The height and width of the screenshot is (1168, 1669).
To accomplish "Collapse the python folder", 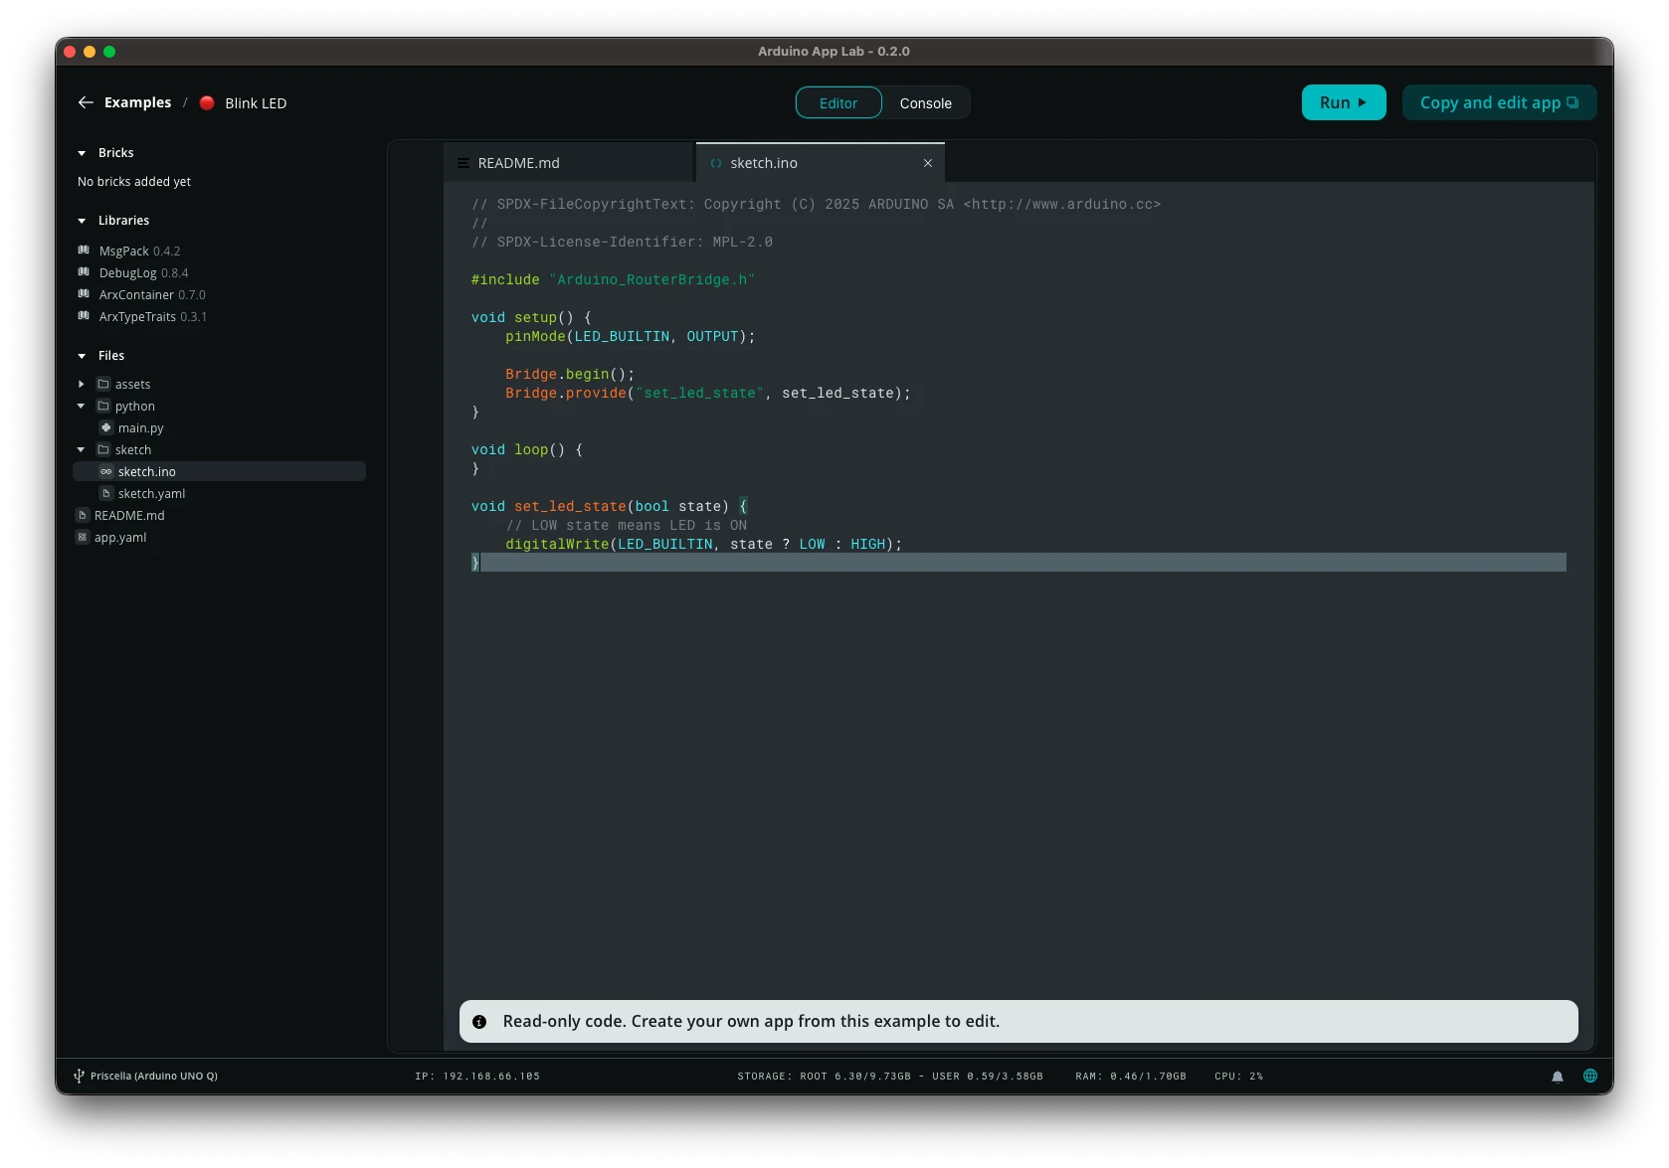I will (81, 406).
